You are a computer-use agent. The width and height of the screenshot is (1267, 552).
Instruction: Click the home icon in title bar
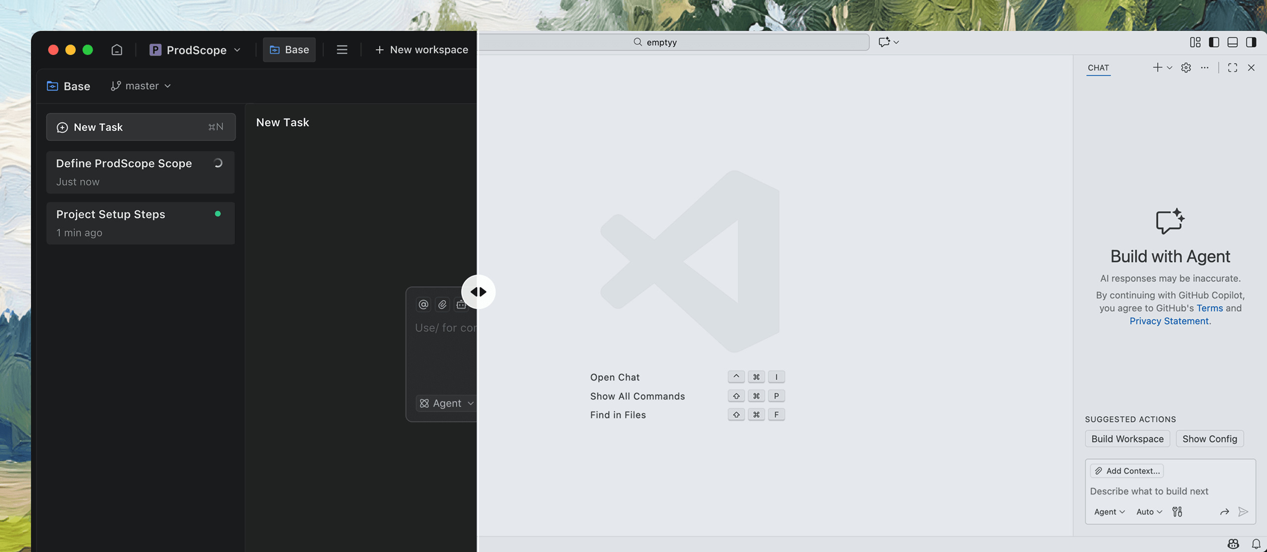click(x=117, y=50)
